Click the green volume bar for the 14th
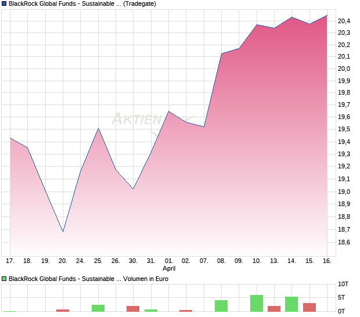 tap(291, 304)
